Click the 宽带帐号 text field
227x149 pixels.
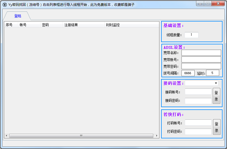(201, 59)
